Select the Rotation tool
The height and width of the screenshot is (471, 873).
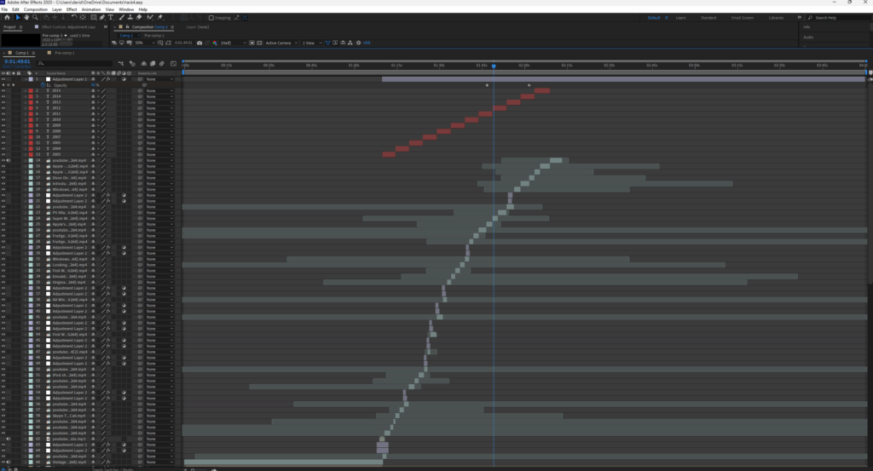pos(74,18)
